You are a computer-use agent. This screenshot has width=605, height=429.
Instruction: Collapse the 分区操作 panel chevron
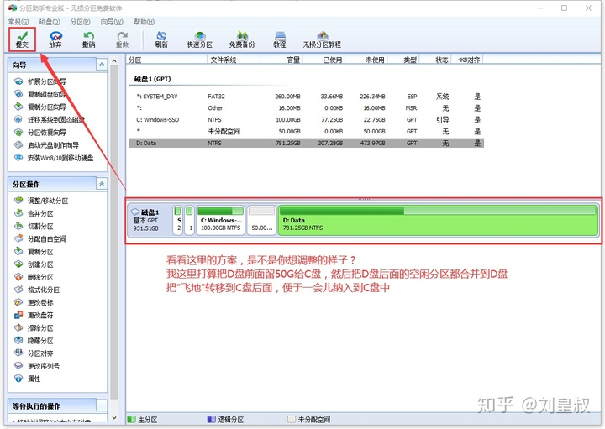click(x=102, y=184)
